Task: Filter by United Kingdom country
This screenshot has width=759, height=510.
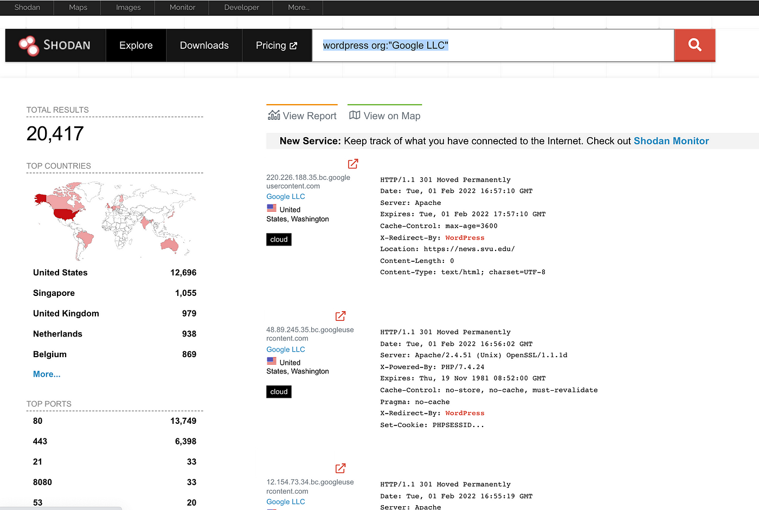Action: pyautogui.click(x=114, y=313)
